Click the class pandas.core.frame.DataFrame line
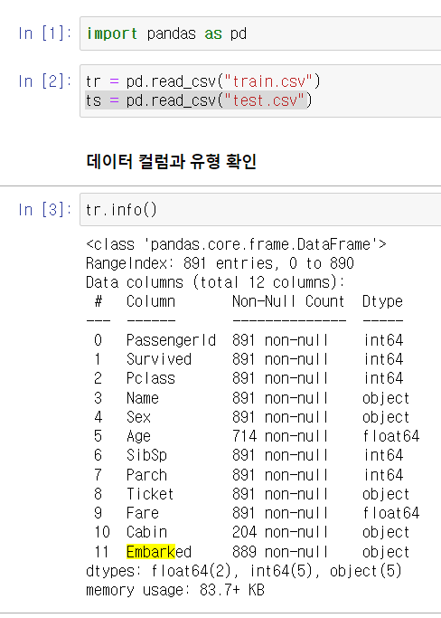This screenshot has height=618, width=441. click(x=236, y=244)
